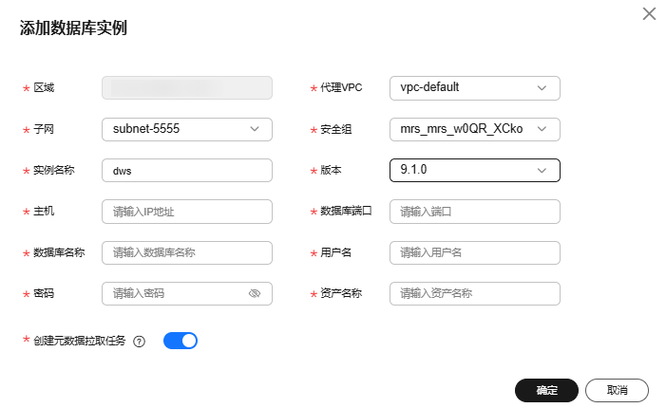Close the 添加数据库实例 dialog
666x408 pixels.
[649, 13]
